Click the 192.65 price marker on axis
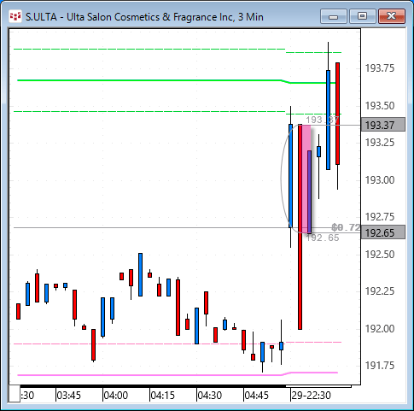This screenshot has height=411, width=414. (x=383, y=232)
